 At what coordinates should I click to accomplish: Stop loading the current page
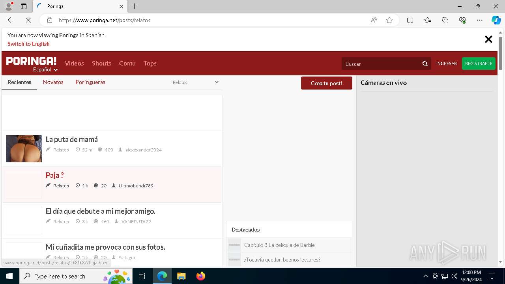pyautogui.click(x=28, y=20)
